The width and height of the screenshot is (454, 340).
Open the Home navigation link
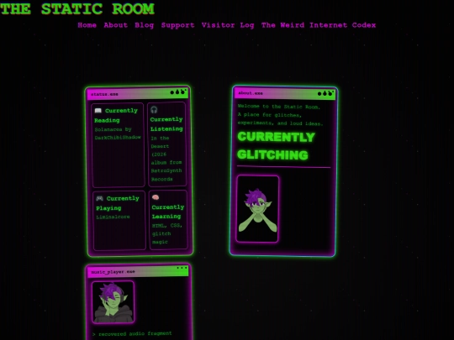87,25
